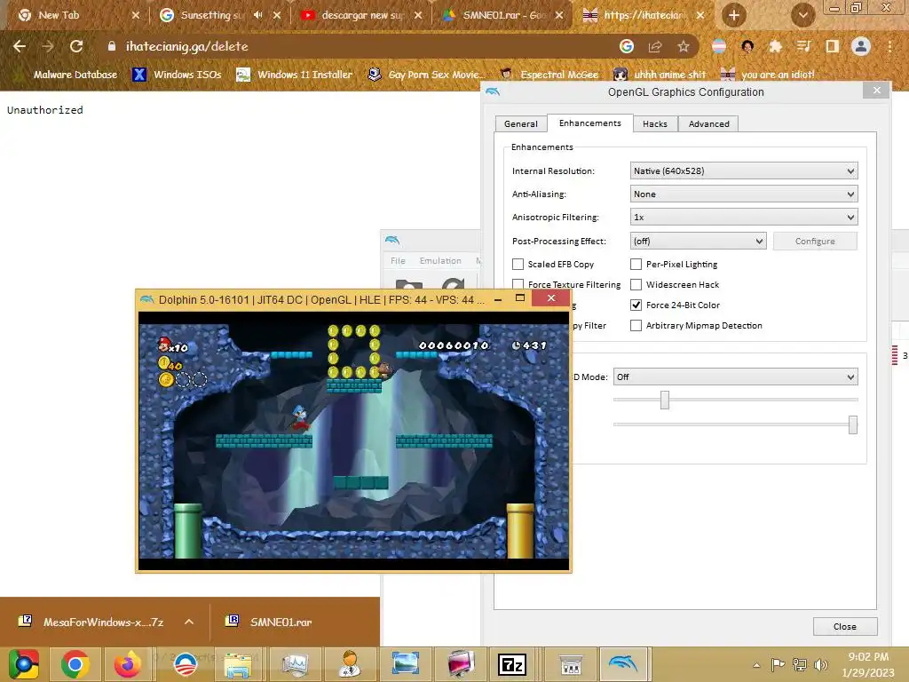Open the stereoscopic 3D Mode dropdown
Image resolution: width=909 pixels, height=682 pixels.
point(735,377)
